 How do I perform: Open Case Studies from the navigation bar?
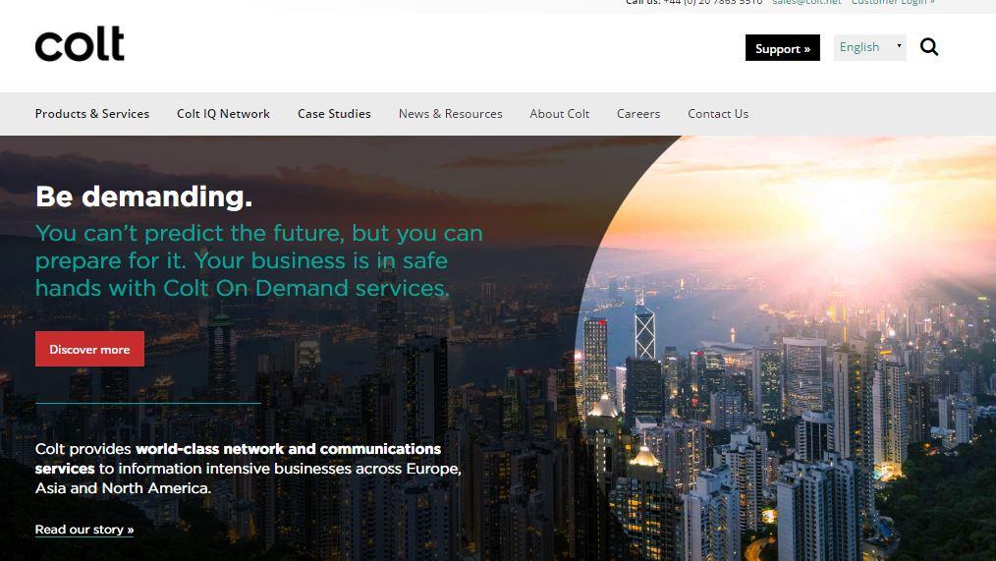tap(334, 114)
